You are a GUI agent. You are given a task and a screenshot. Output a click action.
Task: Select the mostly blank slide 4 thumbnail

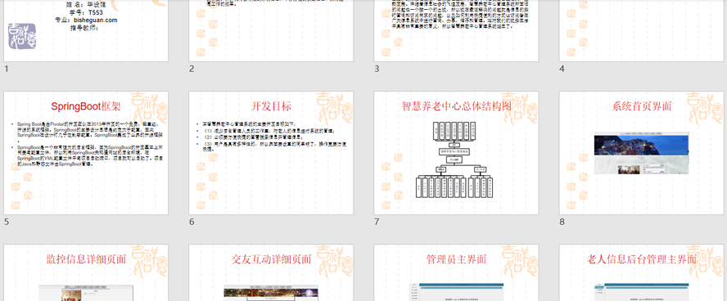[642, 30]
